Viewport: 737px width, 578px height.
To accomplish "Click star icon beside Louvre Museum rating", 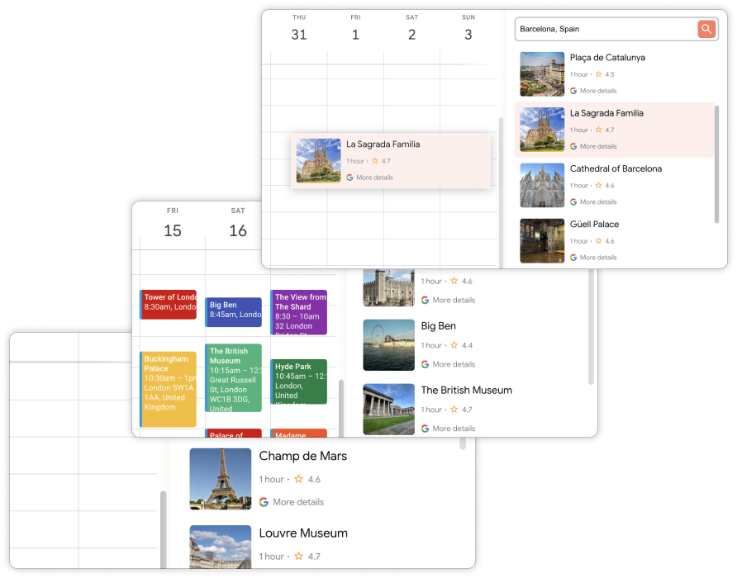I will tap(298, 557).
